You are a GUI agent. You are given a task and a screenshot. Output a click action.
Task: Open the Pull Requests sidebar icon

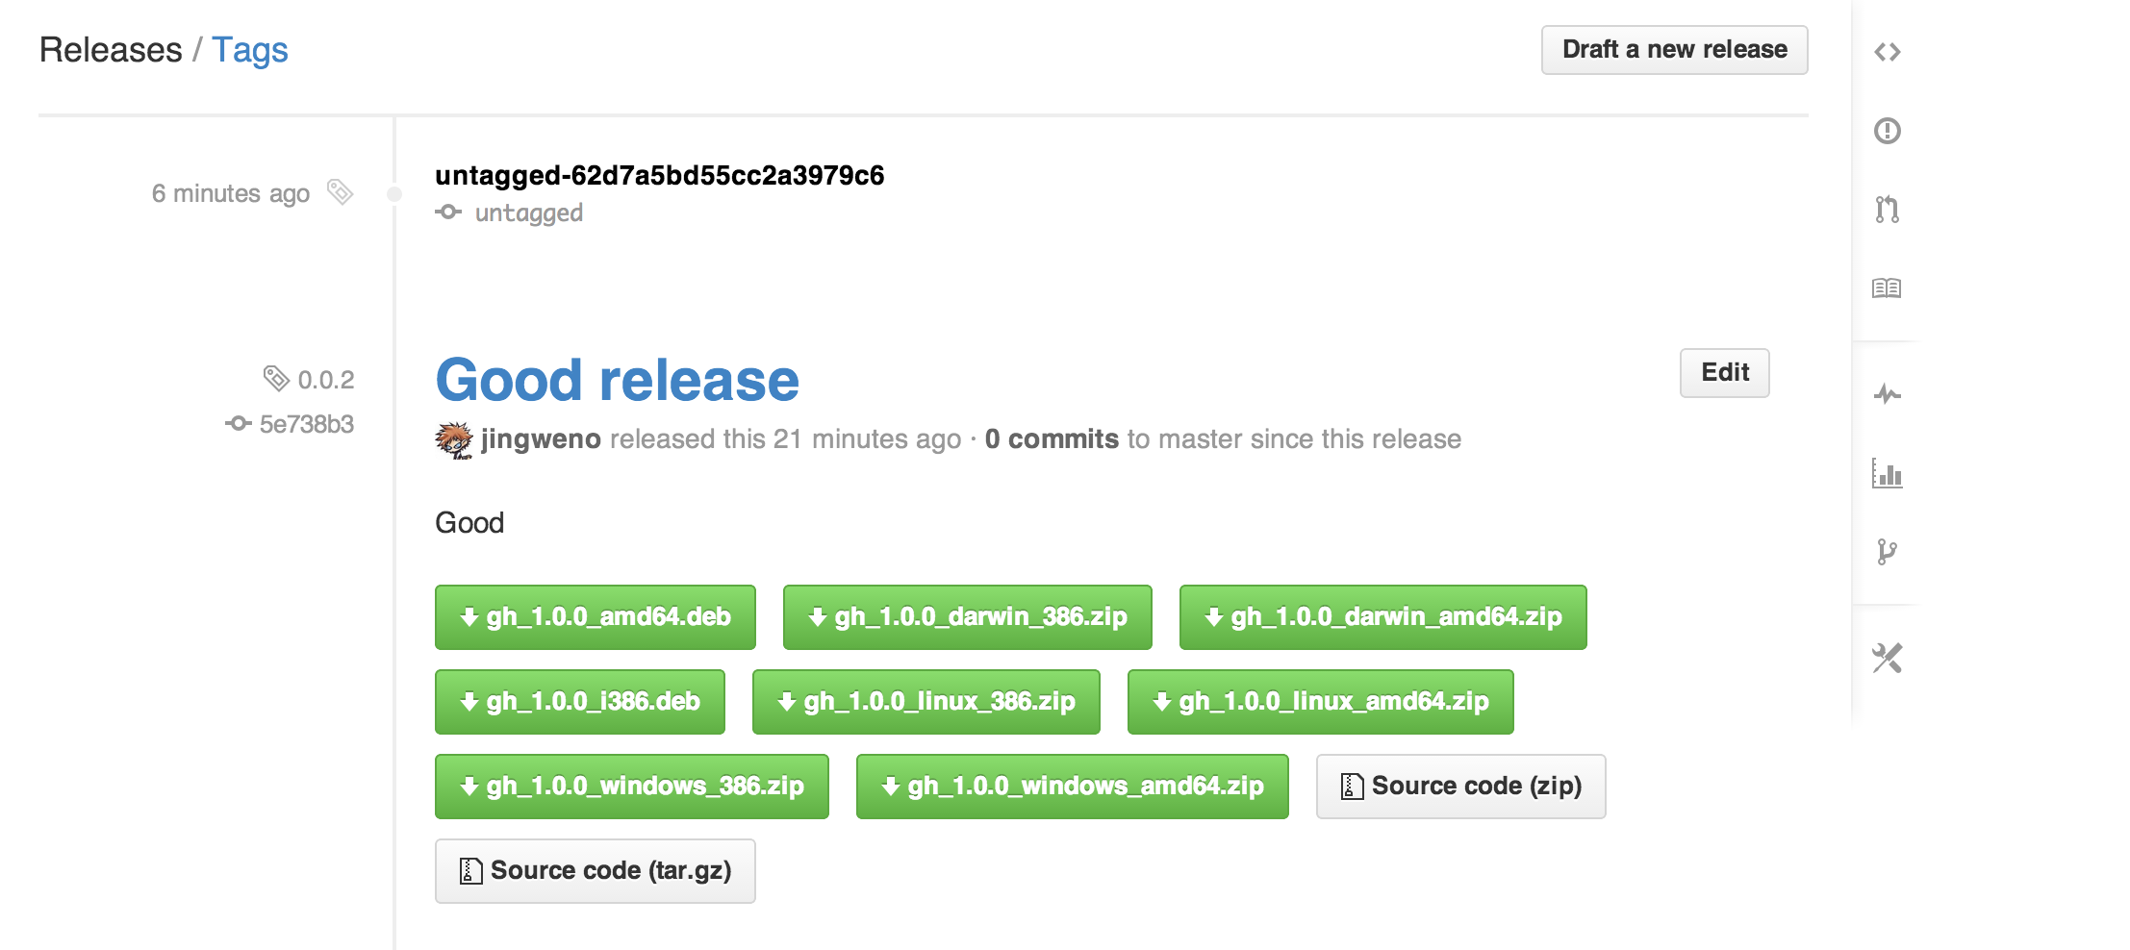click(x=1887, y=209)
